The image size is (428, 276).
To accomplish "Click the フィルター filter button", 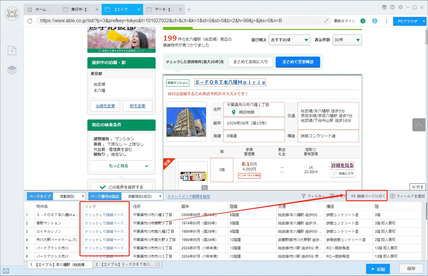I will 313,196.
